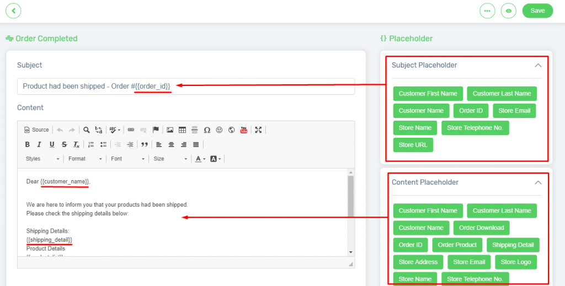The image size is (565, 286).
Task: Open the Find search tool
Action: coord(87,130)
